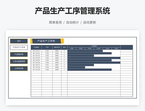Image resolution: width=145 pixels, height=111 pixels.
Task: Click the 产品7 cell
Action: pos(47,65)
